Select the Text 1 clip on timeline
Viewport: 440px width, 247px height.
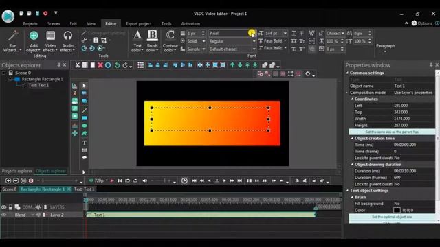[201, 215]
